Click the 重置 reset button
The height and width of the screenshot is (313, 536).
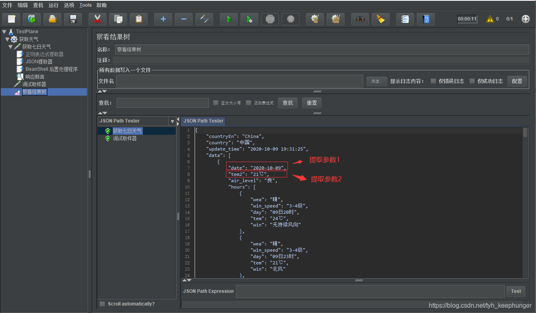point(312,103)
